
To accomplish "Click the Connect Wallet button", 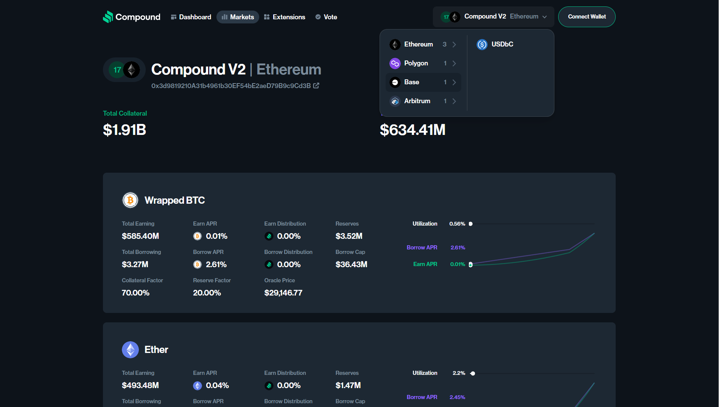I will (x=587, y=17).
